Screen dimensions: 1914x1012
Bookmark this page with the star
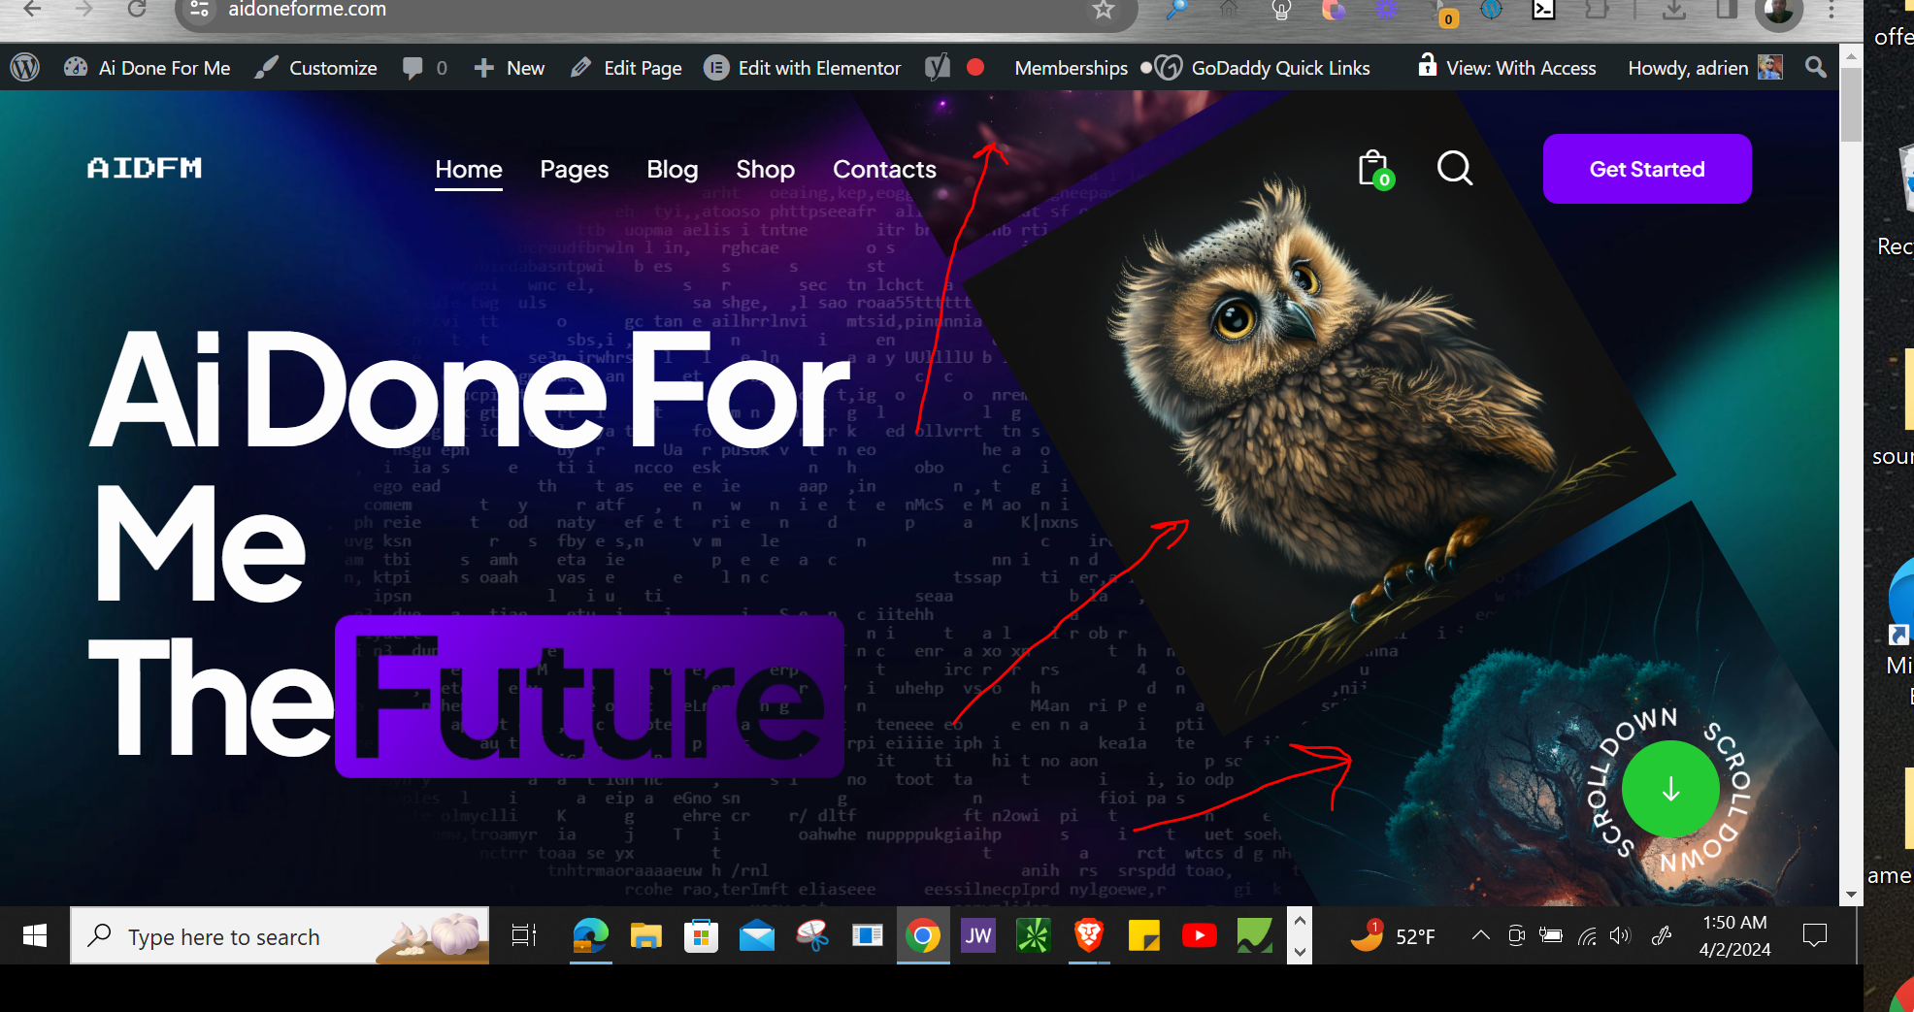pyautogui.click(x=1103, y=10)
